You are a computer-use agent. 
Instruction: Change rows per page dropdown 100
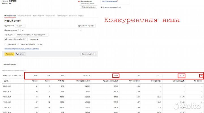pyautogui.click(x=39, y=44)
